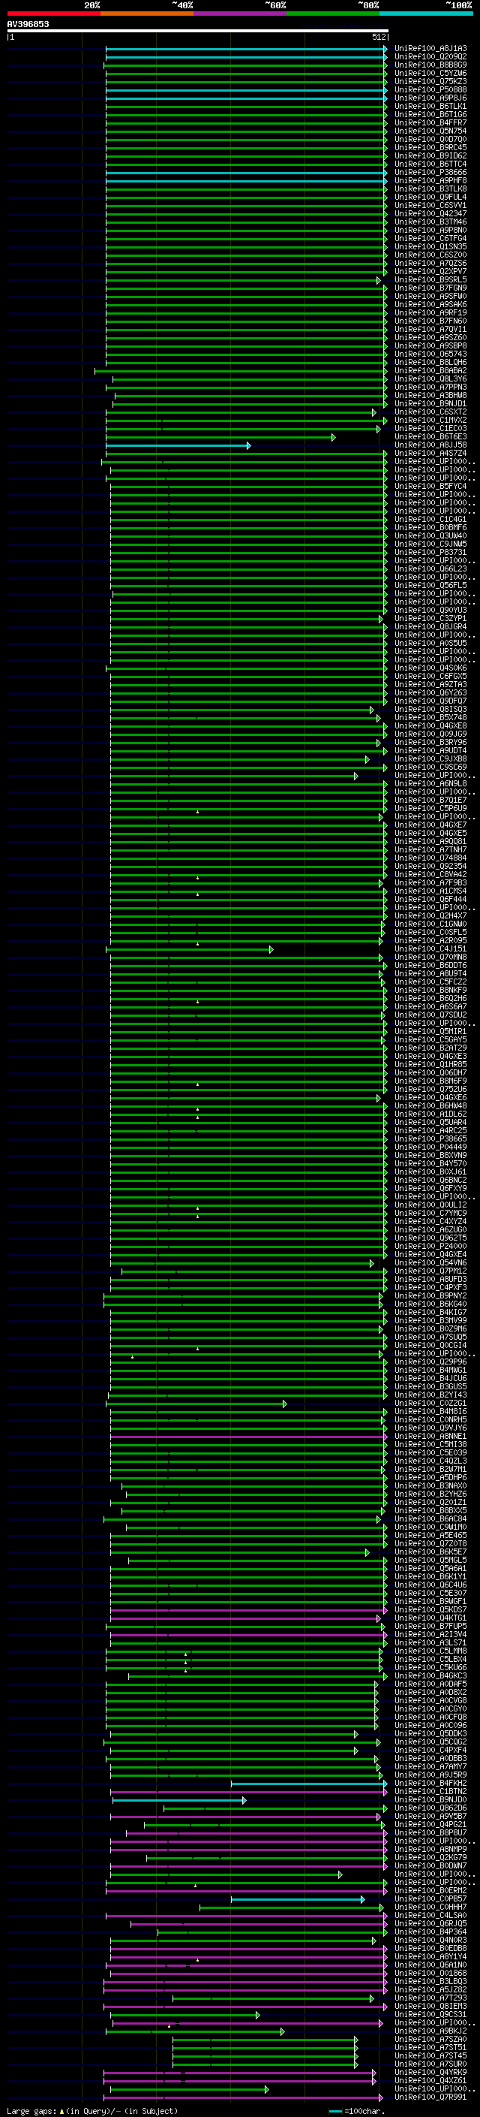Select hit label UniRef100_P24000
Viewport: 480px width, 2117px height.
point(430,1246)
